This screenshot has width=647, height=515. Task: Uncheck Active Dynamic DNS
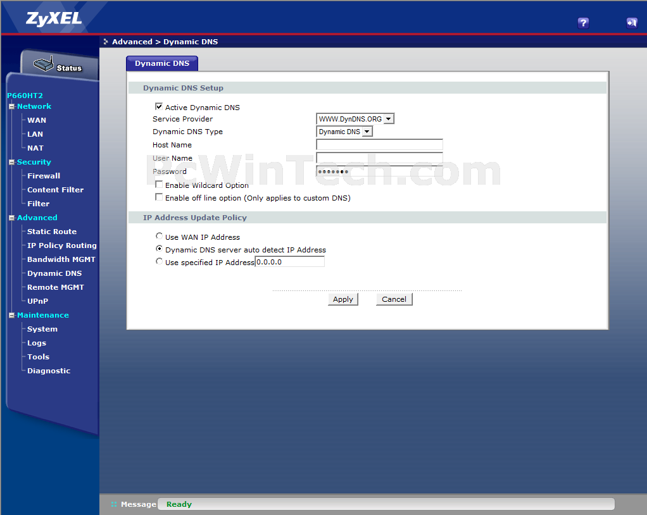159,106
